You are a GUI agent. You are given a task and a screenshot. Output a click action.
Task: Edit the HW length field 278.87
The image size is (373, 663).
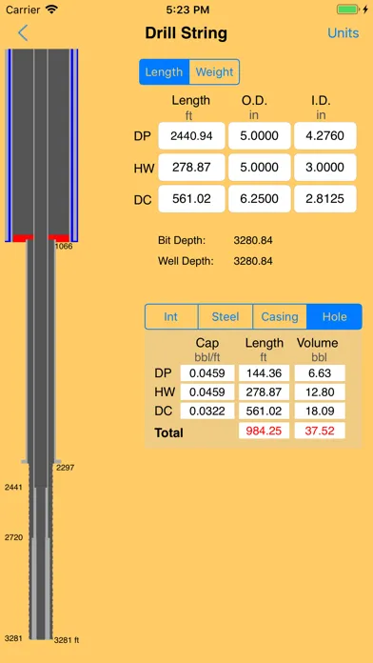click(x=191, y=168)
